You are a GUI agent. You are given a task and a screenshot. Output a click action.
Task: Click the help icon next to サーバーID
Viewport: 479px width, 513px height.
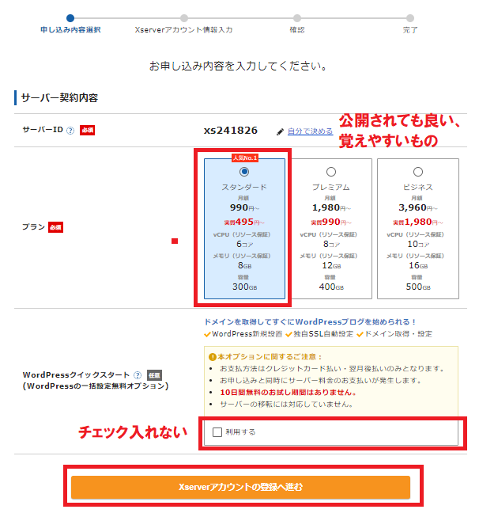click(70, 131)
